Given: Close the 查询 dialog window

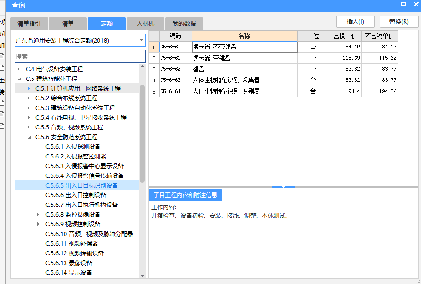Looking at the screenshot, I should click(416, 4).
